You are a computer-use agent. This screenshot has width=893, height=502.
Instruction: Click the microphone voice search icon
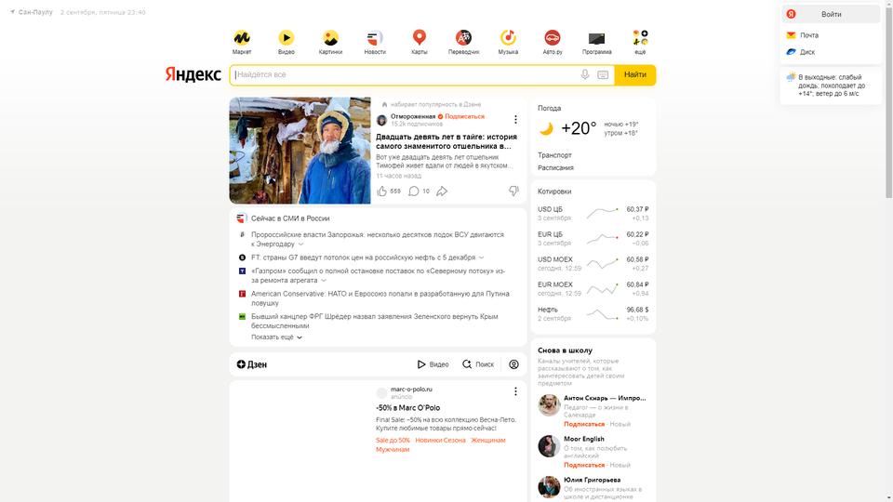585,74
